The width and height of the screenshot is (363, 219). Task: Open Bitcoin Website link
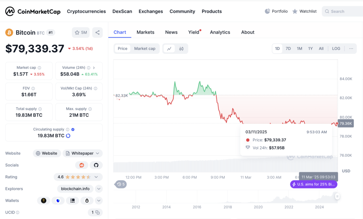pos(47,153)
